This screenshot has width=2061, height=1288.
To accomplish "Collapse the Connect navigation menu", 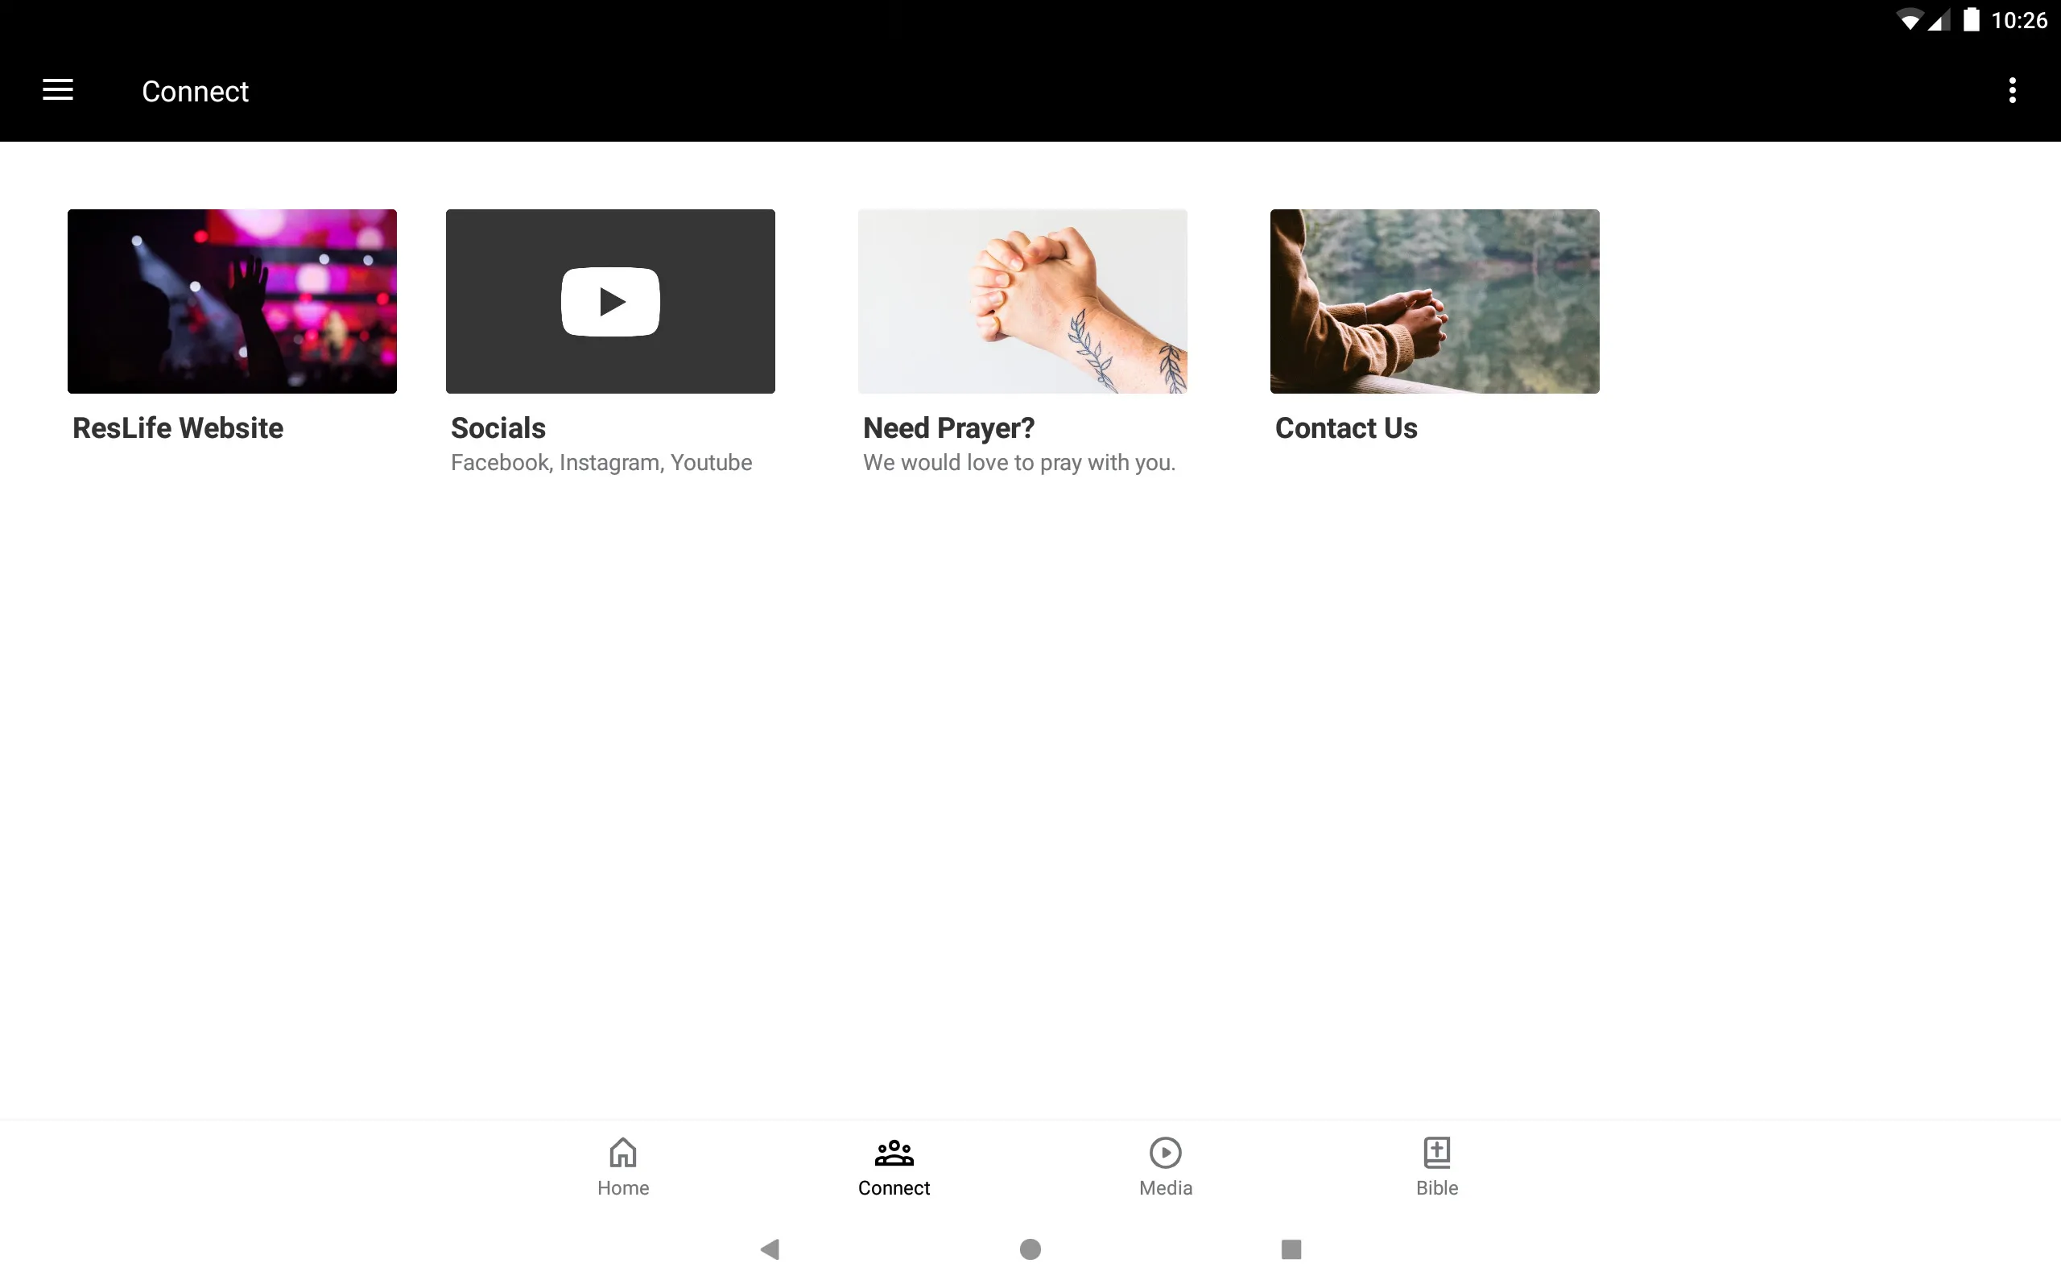I will 58,90.
